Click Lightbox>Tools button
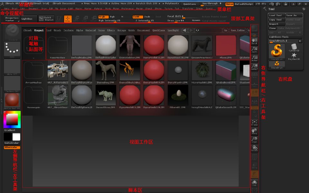The image size is (309, 193). tap(286, 37)
